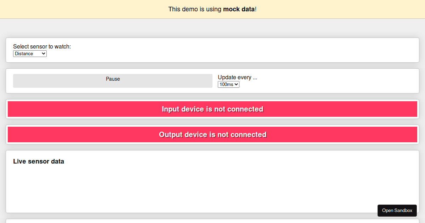Click the Input device not connected banner
The height and width of the screenshot is (223, 425).
[212, 109]
